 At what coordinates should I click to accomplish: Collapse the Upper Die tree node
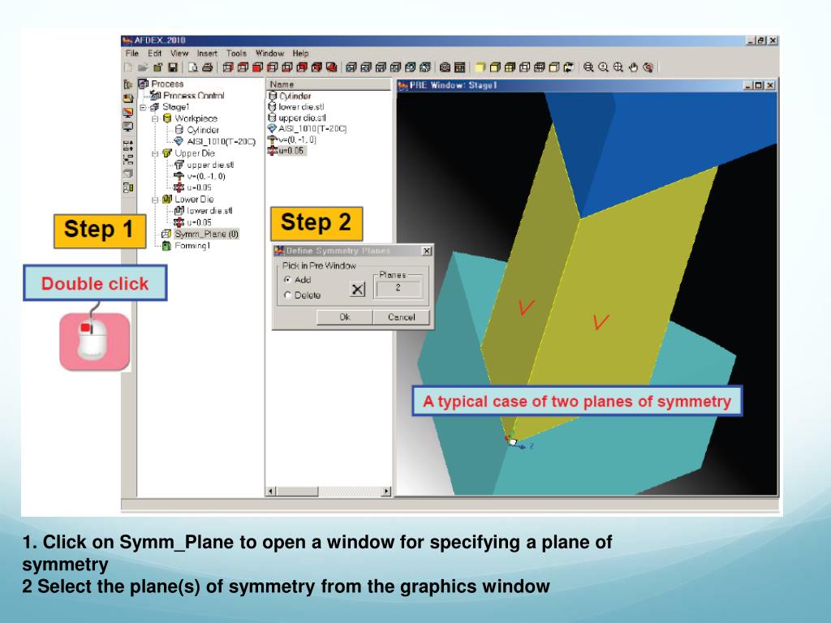click(155, 153)
